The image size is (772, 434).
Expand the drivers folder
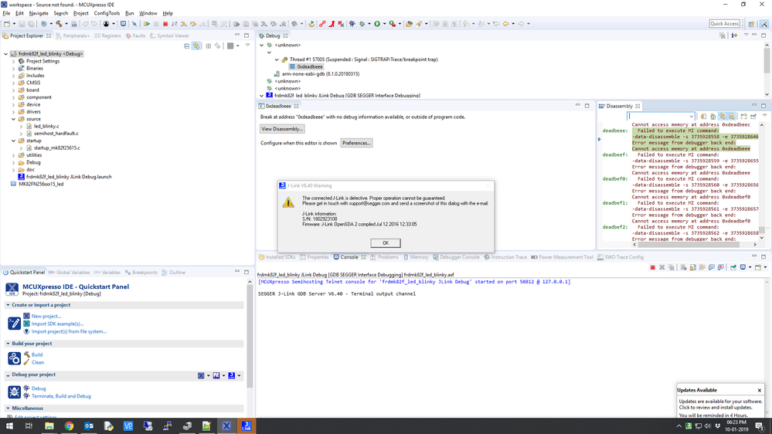pyautogui.click(x=13, y=112)
